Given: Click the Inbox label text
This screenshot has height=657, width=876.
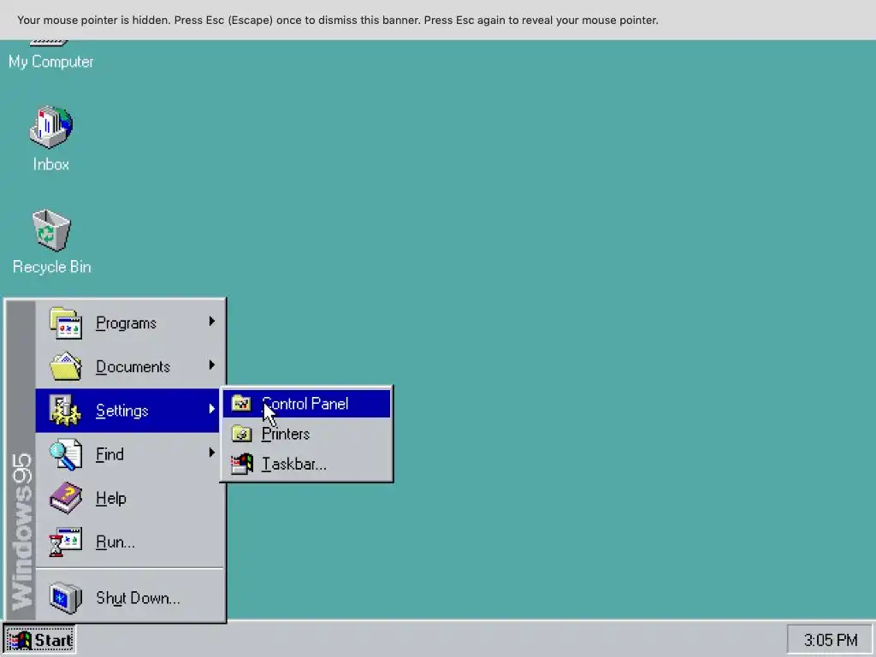Looking at the screenshot, I should point(50,164).
